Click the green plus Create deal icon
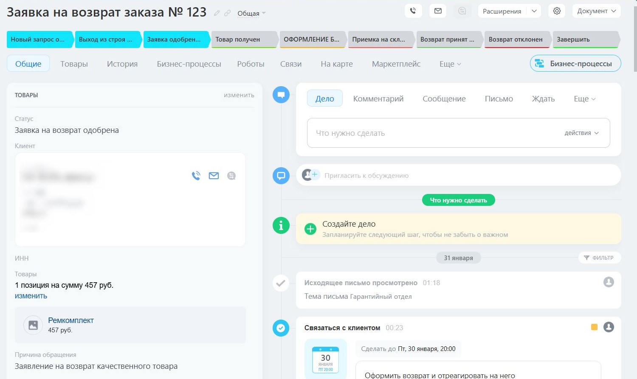 click(310, 229)
